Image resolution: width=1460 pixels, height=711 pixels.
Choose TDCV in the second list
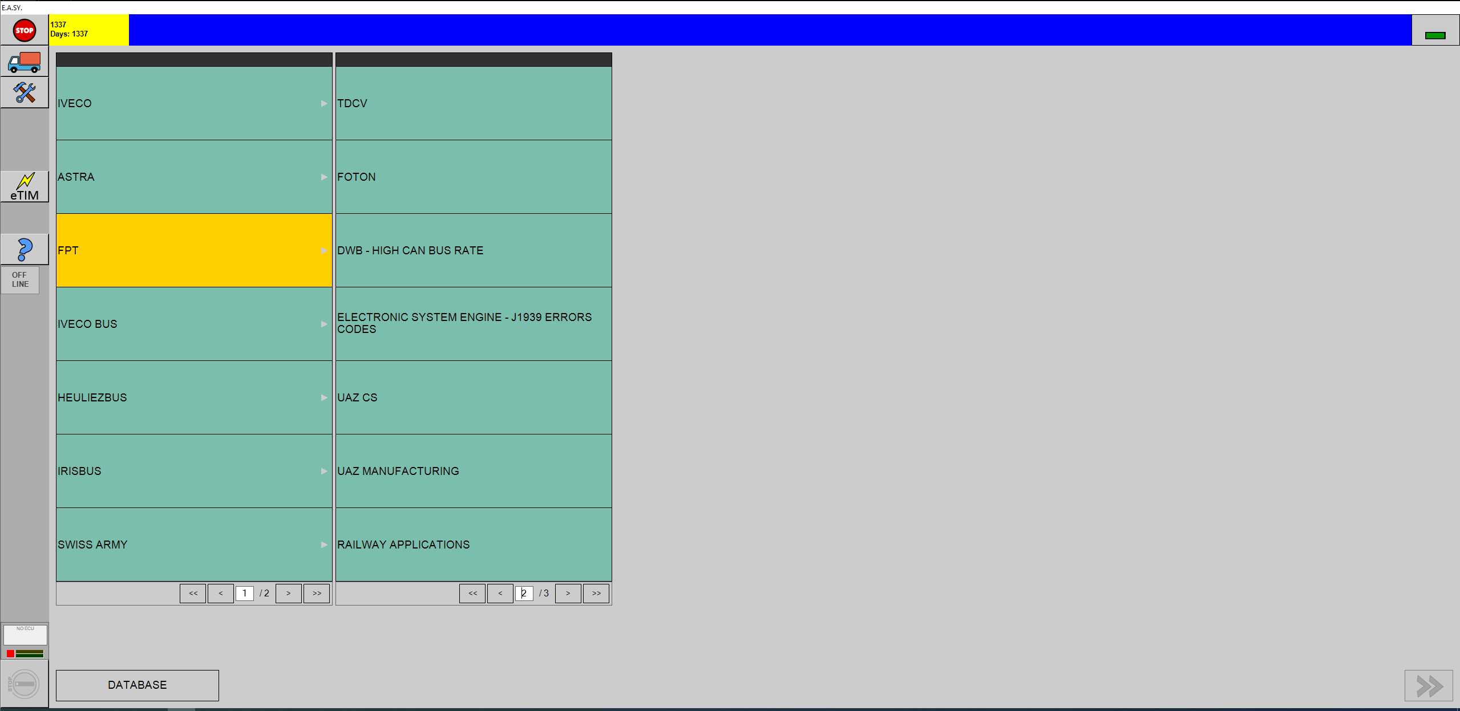pyautogui.click(x=474, y=103)
